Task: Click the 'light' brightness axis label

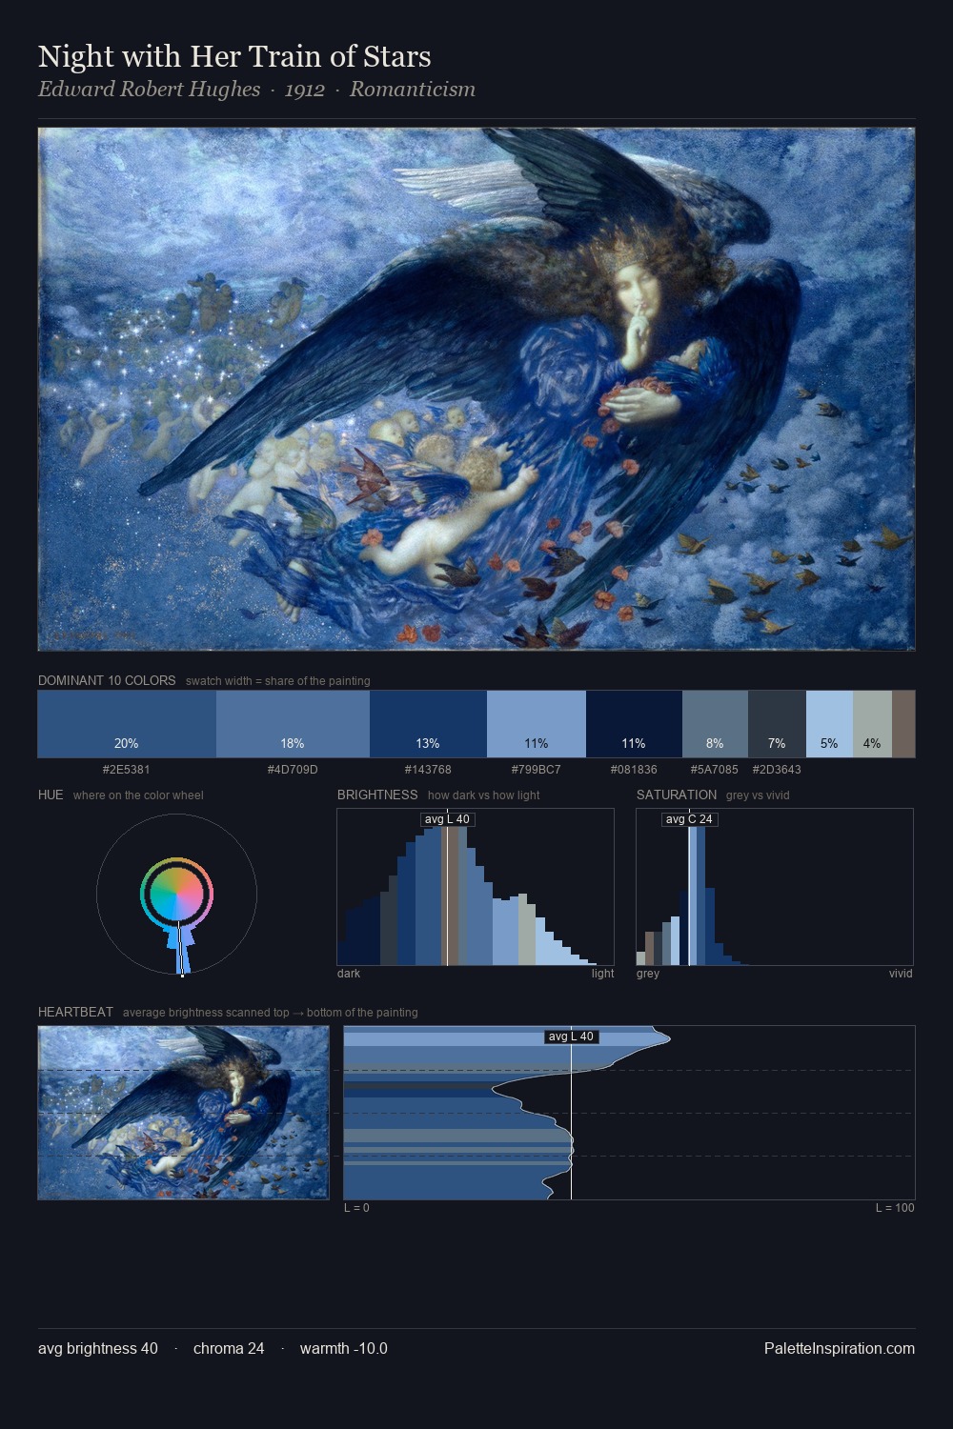Action: (x=603, y=974)
